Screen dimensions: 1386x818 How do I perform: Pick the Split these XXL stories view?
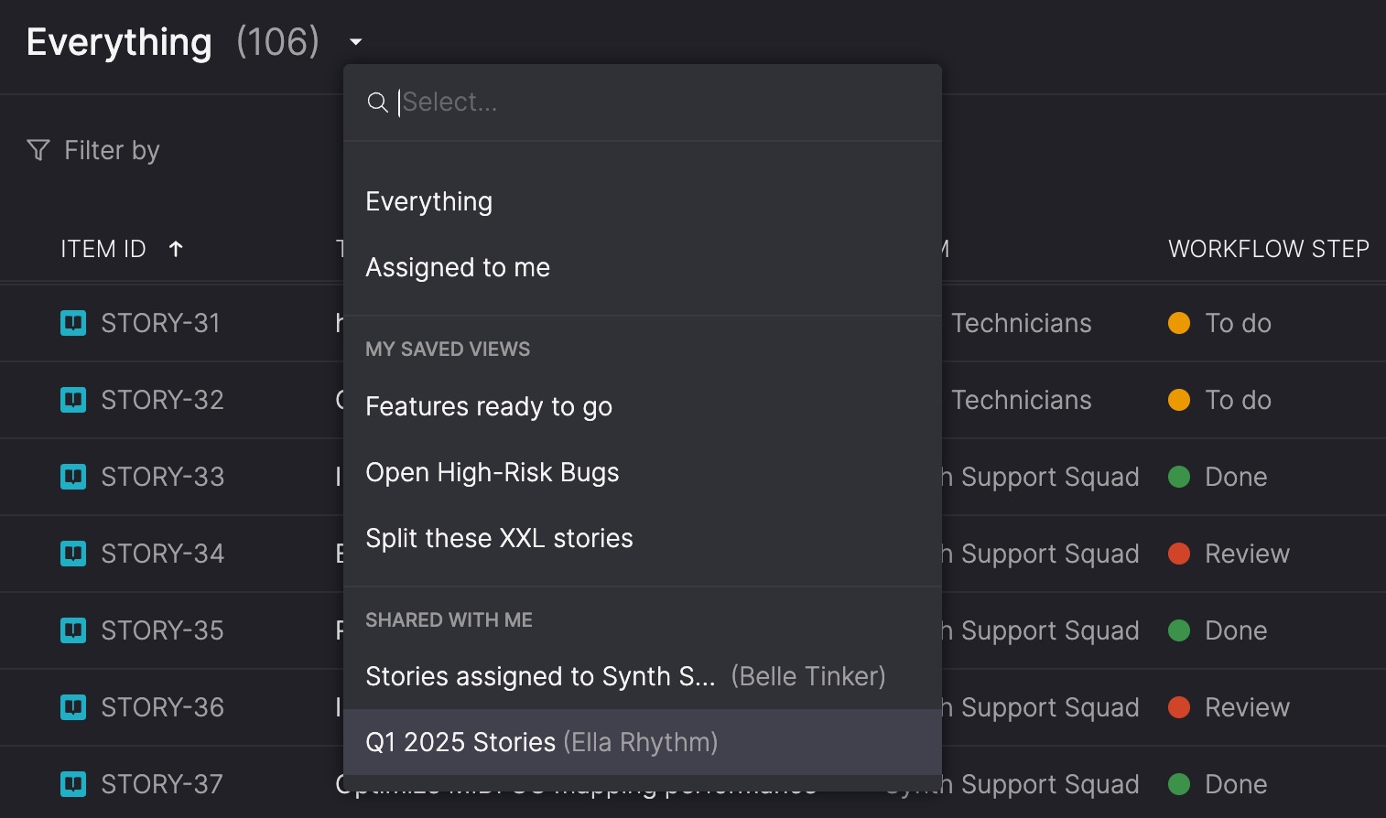click(x=499, y=538)
